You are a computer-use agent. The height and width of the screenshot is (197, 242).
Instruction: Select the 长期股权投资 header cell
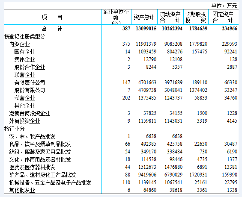click(x=196, y=17)
